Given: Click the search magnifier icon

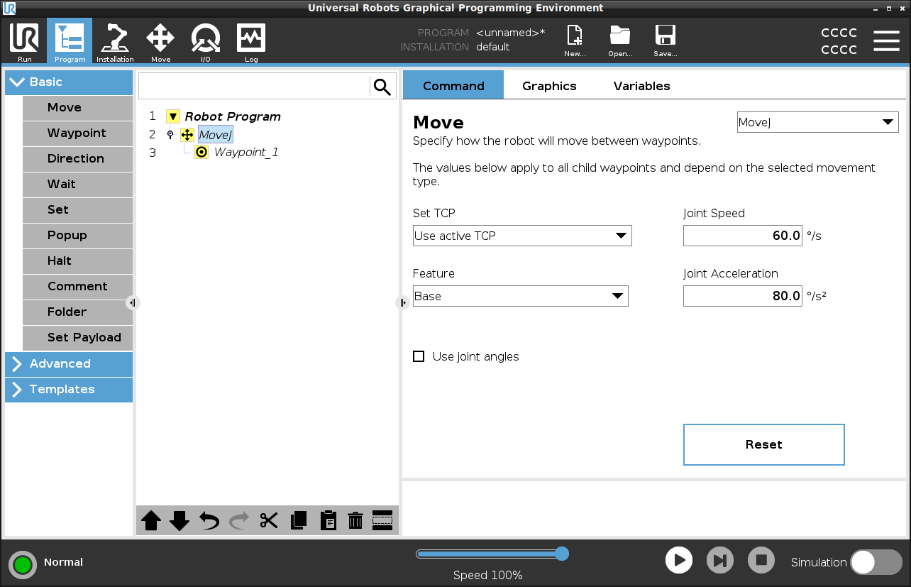Looking at the screenshot, I should (382, 87).
